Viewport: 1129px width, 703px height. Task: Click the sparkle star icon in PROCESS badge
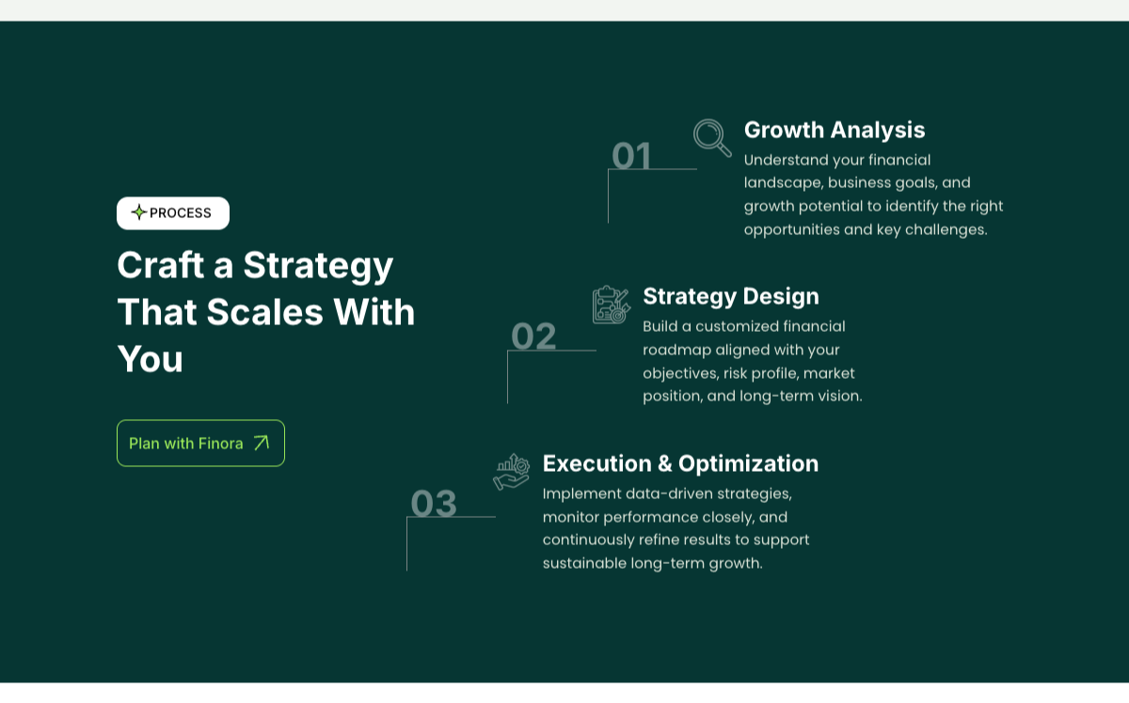pyautogui.click(x=138, y=212)
